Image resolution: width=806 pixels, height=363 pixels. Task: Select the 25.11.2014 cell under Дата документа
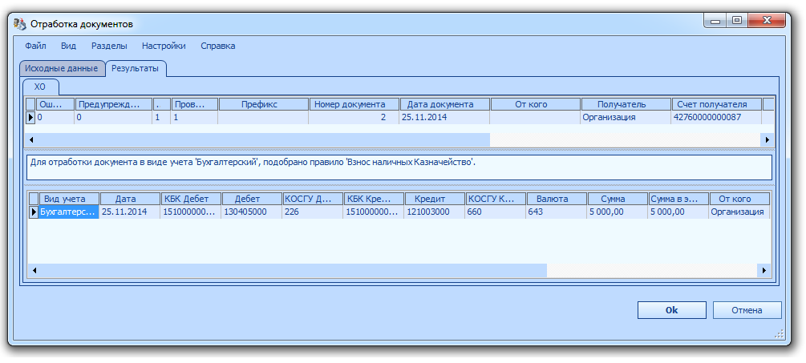click(x=445, y=118)
